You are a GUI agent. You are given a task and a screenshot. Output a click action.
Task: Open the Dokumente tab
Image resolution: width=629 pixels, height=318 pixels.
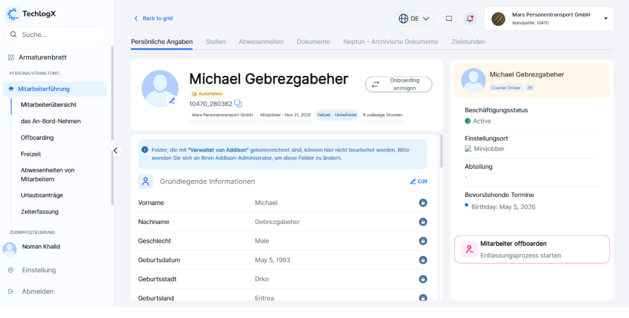pyautogui.click(x=313, y=42)
